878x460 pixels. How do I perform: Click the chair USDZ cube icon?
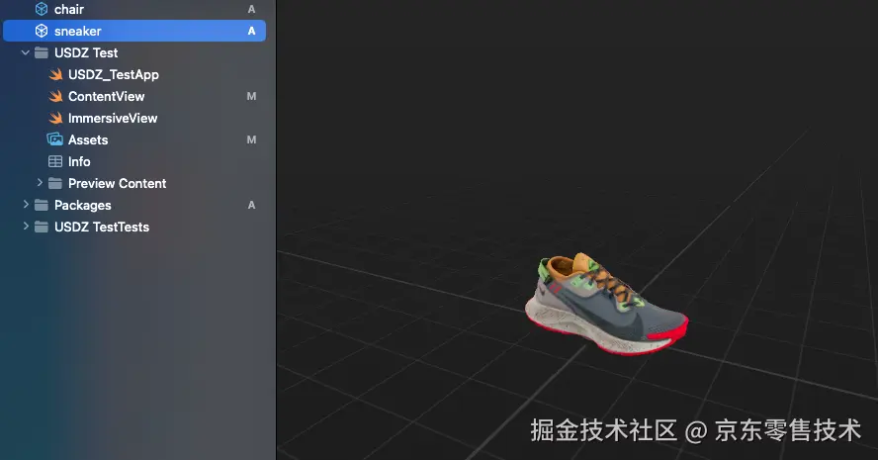[x=42, y=9]
